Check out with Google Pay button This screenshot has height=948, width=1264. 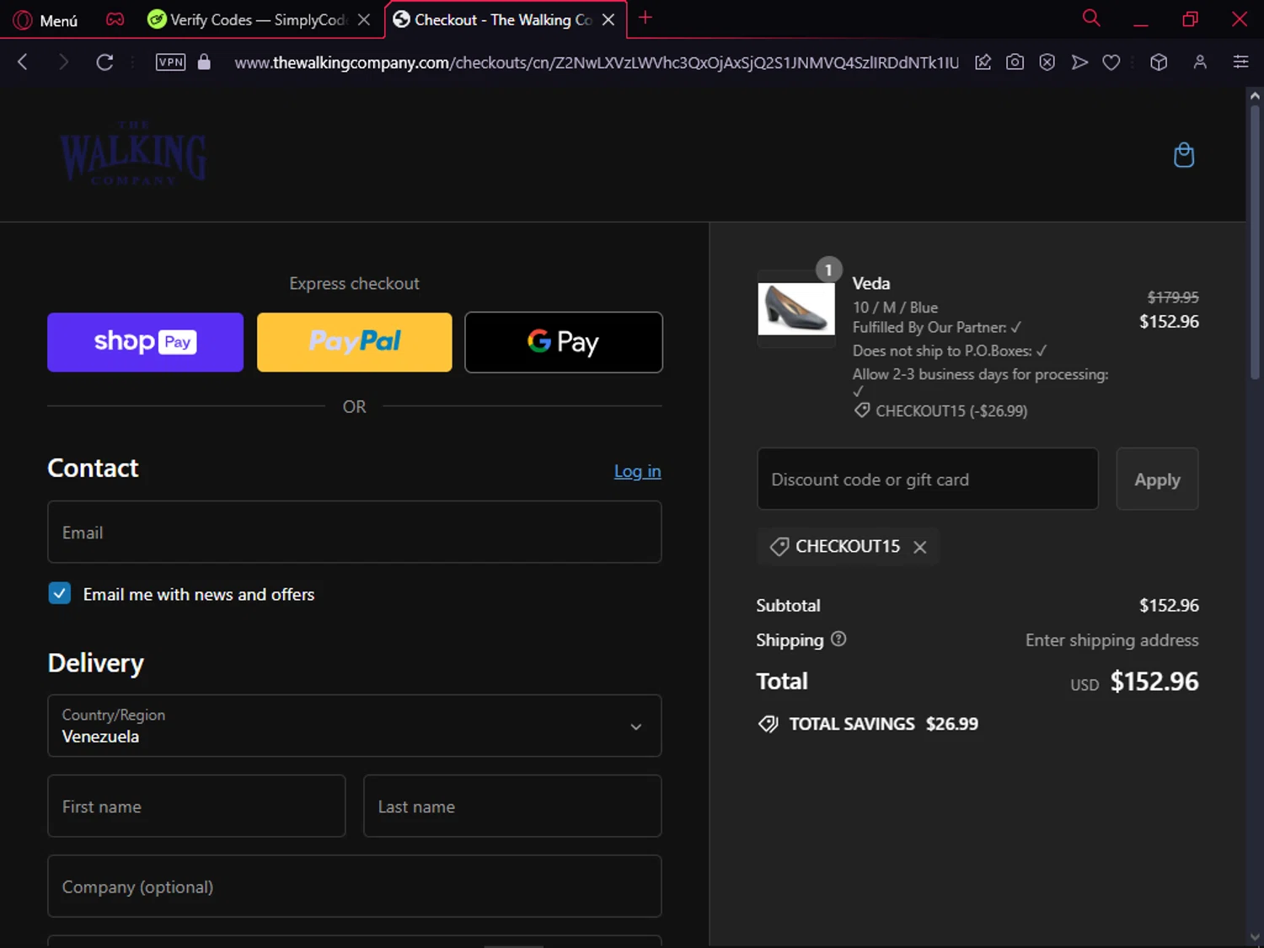[564, 342]
